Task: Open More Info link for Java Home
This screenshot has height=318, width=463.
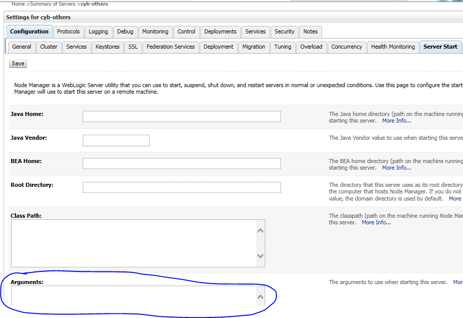Action: [396, 121]
